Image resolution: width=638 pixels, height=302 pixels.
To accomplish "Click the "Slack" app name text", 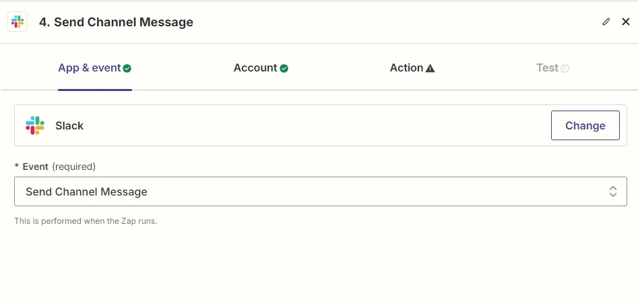I will (x=69, y=126).
